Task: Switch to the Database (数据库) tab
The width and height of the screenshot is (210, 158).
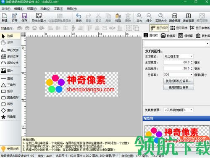Action: click(x=168, y=36)
